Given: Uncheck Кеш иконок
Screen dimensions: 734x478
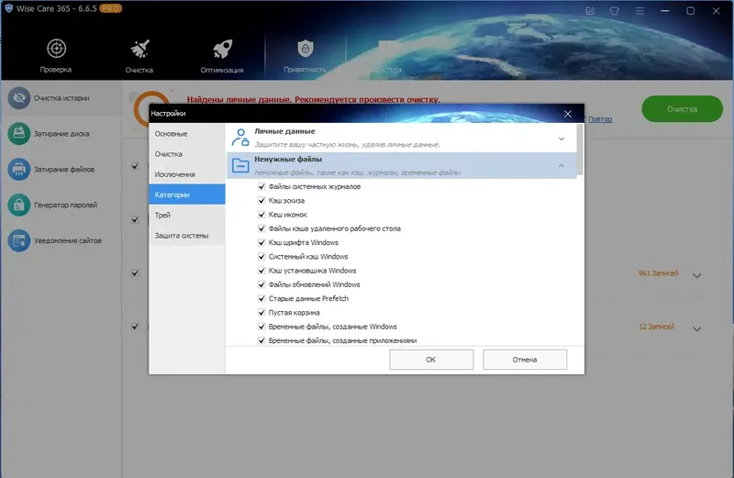Looking at the screenshot, I should [261, 215].
